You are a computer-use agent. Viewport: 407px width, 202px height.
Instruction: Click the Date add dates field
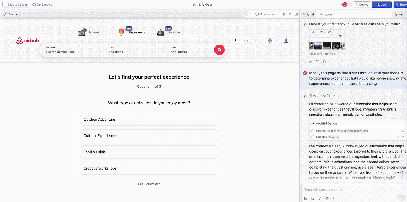click(x=132, y=50)
